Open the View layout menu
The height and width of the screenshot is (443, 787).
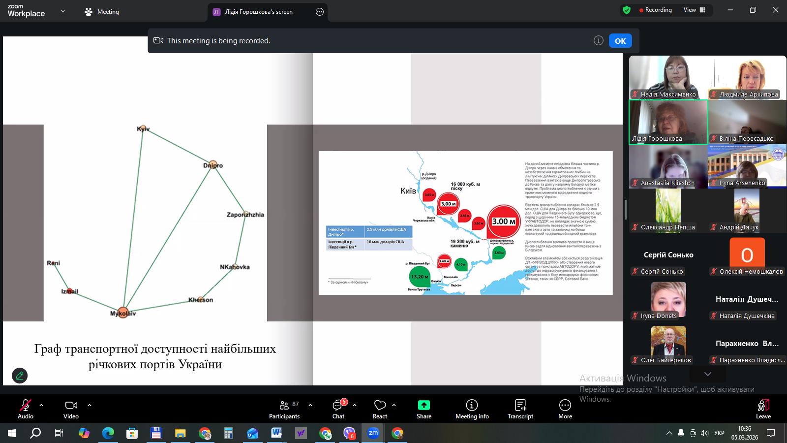click(x=694, y=10)
